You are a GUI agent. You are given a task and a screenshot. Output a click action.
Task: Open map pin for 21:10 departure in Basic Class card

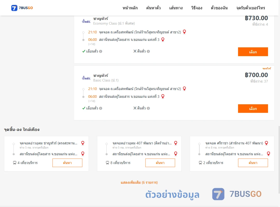(x=185, y=88)
